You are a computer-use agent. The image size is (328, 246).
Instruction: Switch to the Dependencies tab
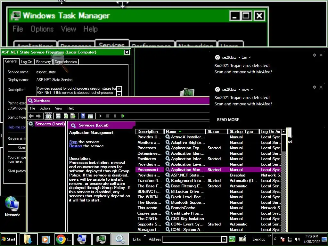coord(66,62)
